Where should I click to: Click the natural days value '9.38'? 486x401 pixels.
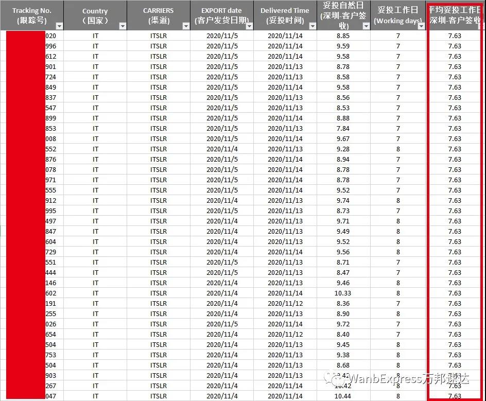click(343, 355)
